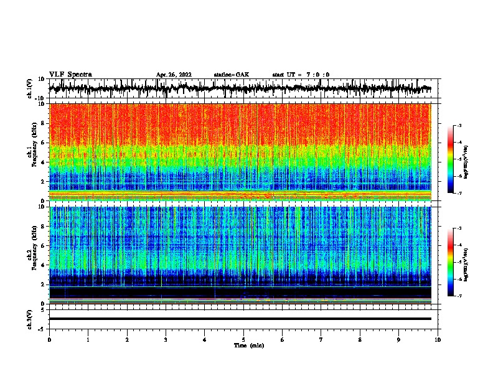Image resolution: width=493 pixels, height=381 pixels.
Task: Click time axis tick label "6"
Action: click(x=282, y=340)
